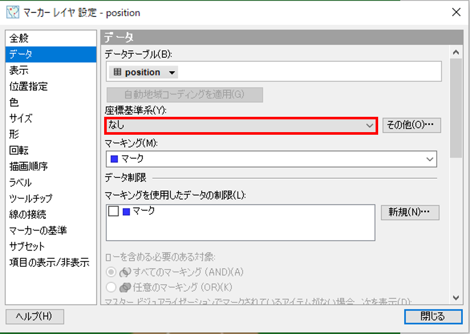Click the 閉じる button

pos(432,317)
